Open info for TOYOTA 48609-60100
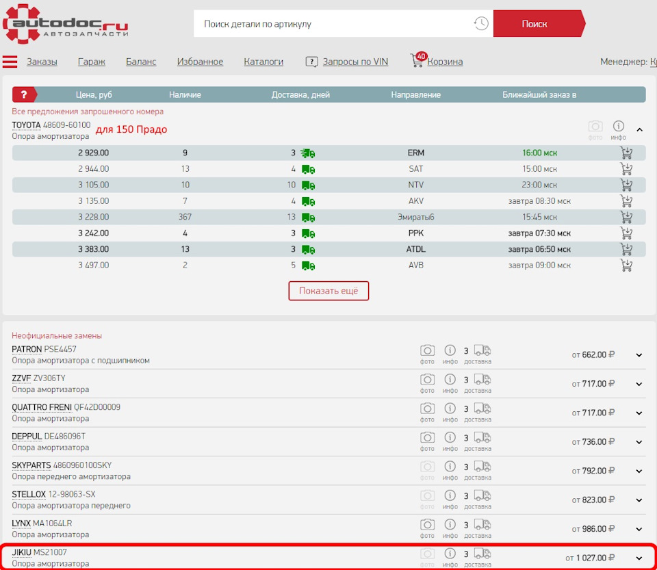 coord(618,130)
